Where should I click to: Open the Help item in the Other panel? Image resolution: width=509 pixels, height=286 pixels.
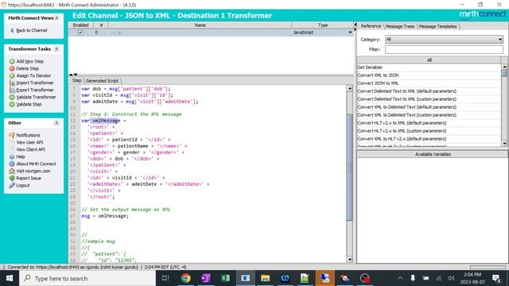[x=21, y=157]
